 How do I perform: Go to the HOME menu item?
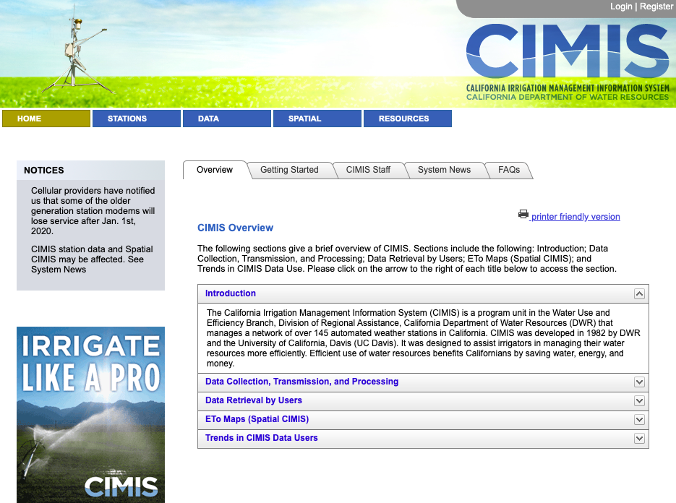46,119
